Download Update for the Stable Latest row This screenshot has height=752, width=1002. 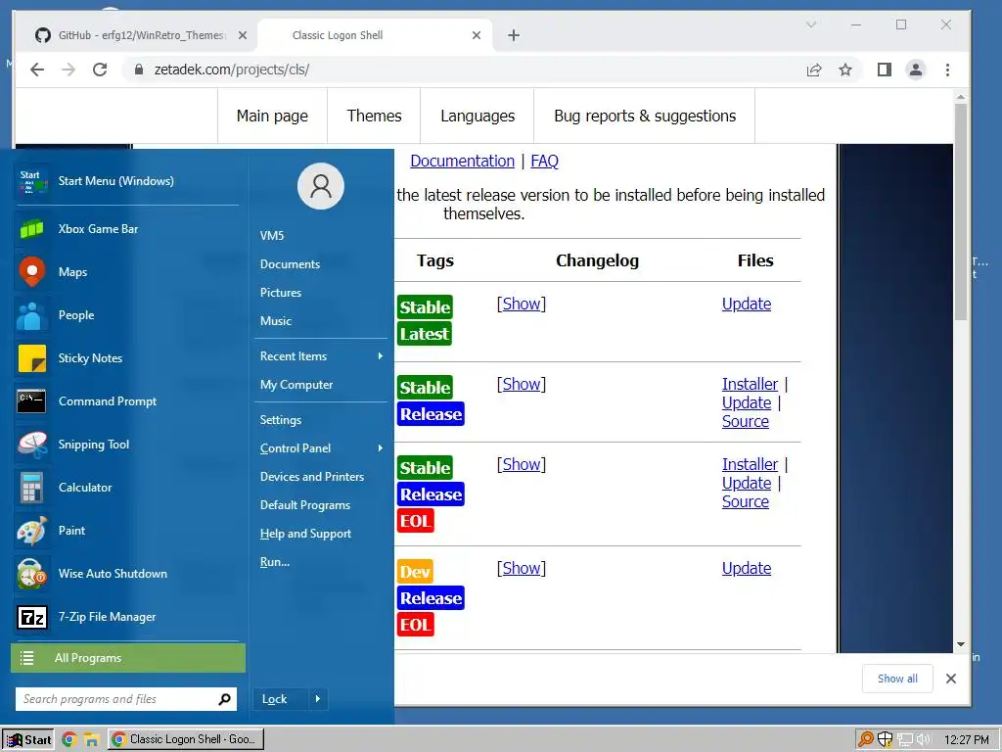(747, 304)
